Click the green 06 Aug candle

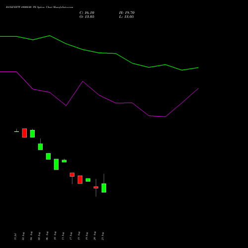(48, 156)
